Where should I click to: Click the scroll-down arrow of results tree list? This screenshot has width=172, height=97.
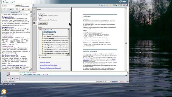click(x=69, y=54)
